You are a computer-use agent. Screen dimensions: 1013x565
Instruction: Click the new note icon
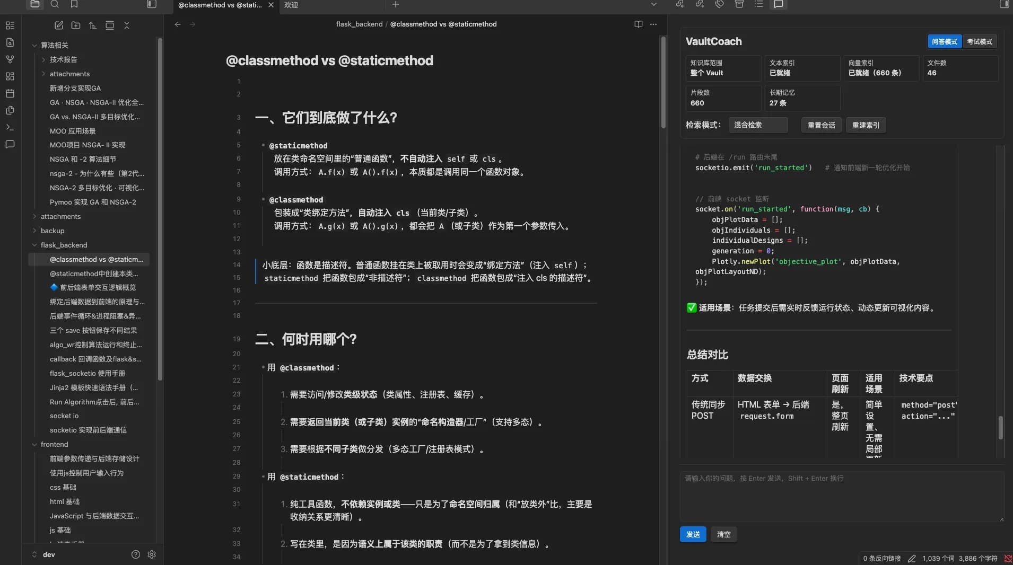[59, 25]
